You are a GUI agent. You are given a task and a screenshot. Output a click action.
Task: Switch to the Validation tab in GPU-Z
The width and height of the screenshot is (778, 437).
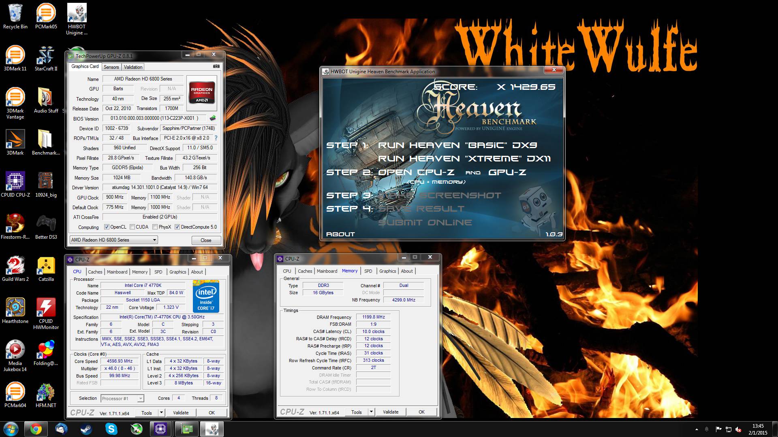coord(133,67)
